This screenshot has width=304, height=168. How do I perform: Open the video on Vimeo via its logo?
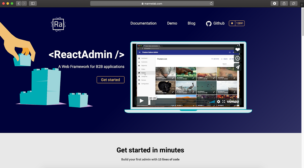[233, 101]
